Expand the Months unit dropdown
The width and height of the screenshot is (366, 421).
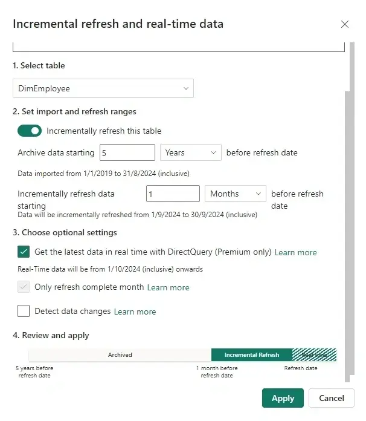point(236,194)
